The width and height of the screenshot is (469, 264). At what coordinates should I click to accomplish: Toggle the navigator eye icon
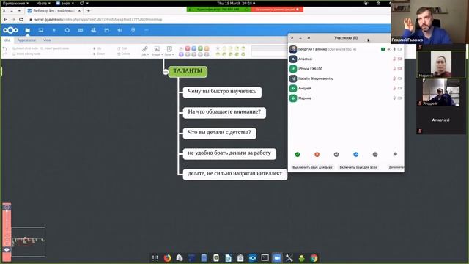[x=7, y=249]
